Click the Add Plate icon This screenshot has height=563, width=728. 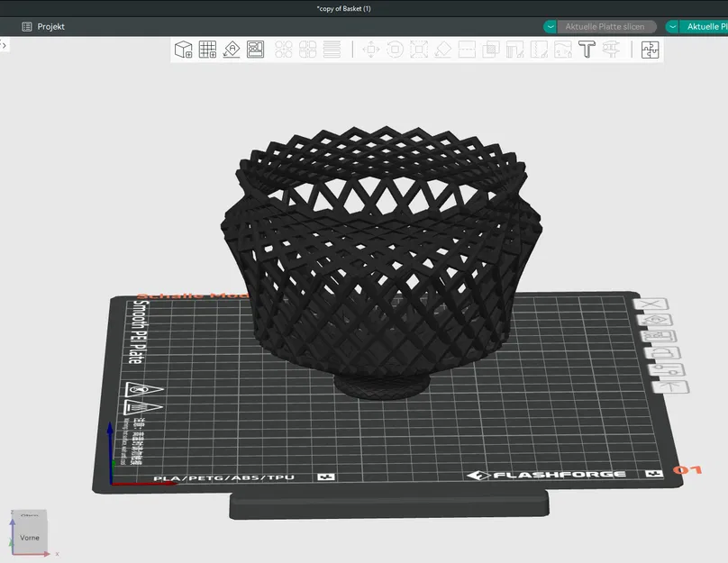(x=208, y=50)
